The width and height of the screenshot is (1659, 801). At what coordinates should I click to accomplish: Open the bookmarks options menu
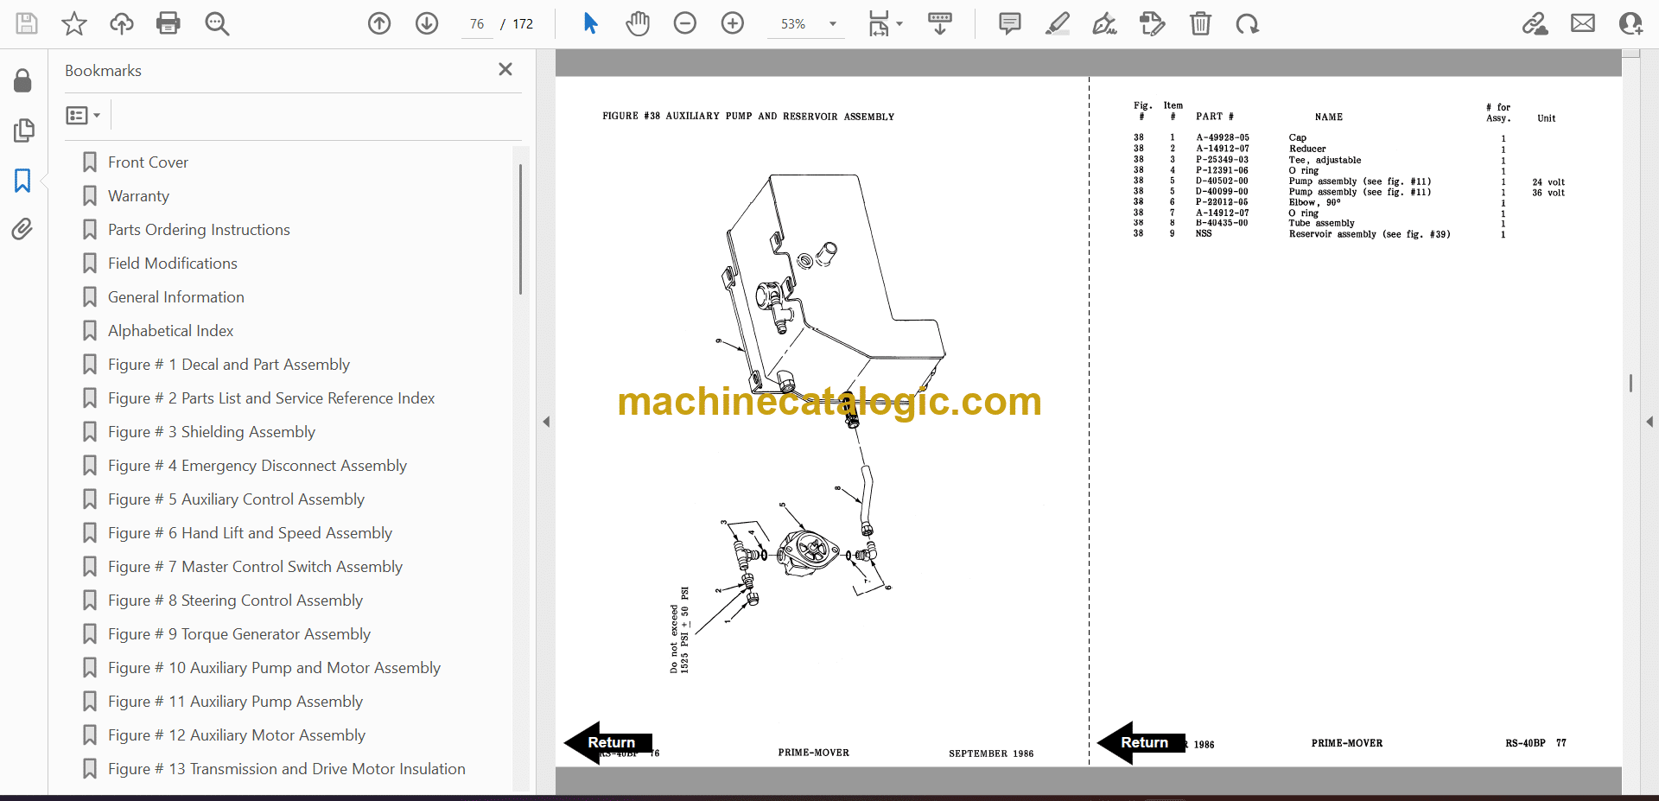(83, 115)
